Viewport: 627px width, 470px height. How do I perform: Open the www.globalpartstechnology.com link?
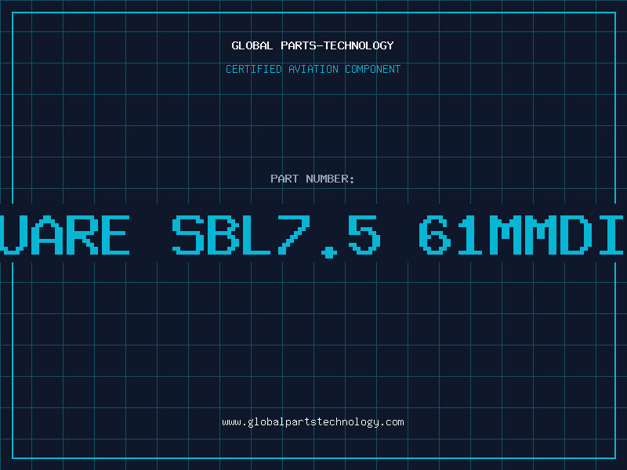(x=313, y=422)
